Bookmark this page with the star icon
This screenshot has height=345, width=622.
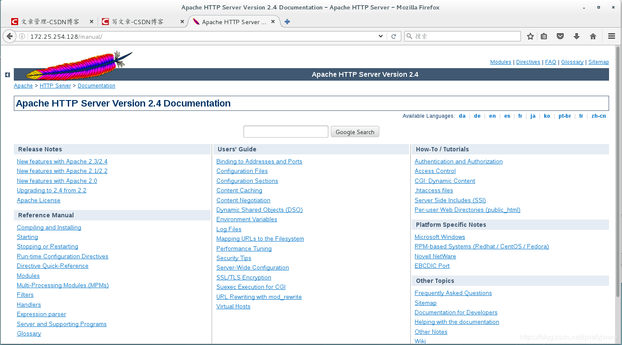click(530, 36)
